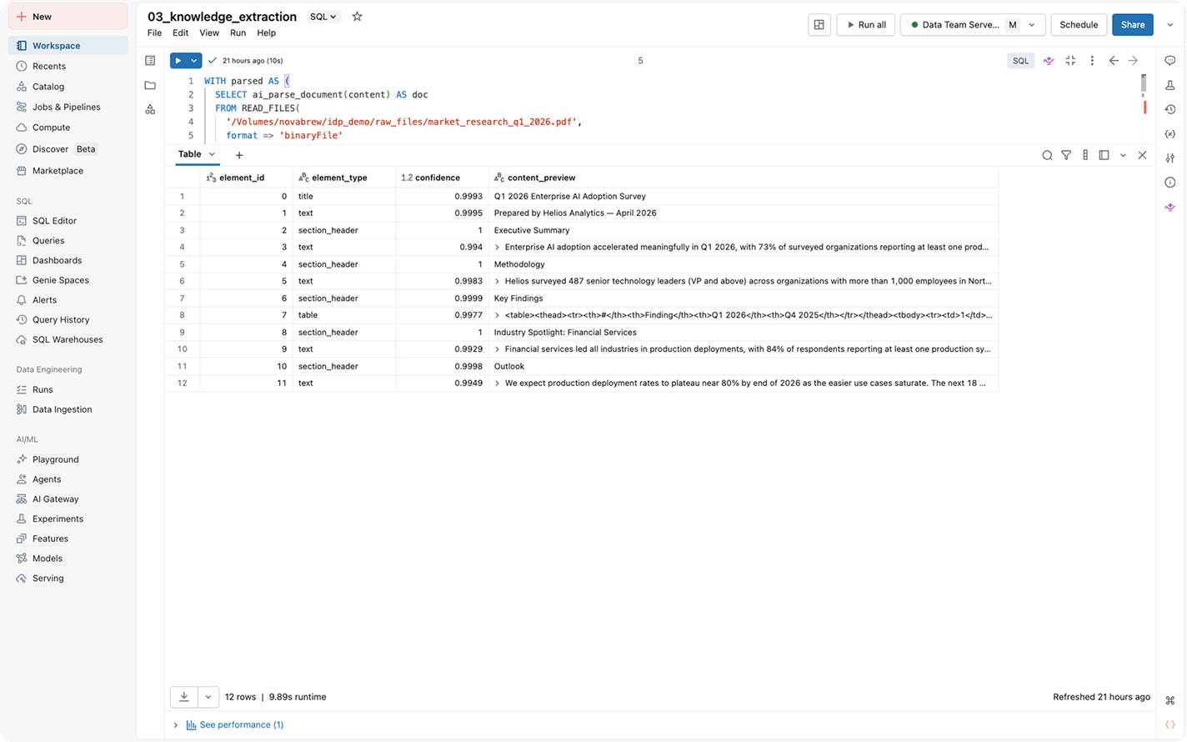
Task: Click the Run all button
Action: pyautogui.click(x=866, y=25)
